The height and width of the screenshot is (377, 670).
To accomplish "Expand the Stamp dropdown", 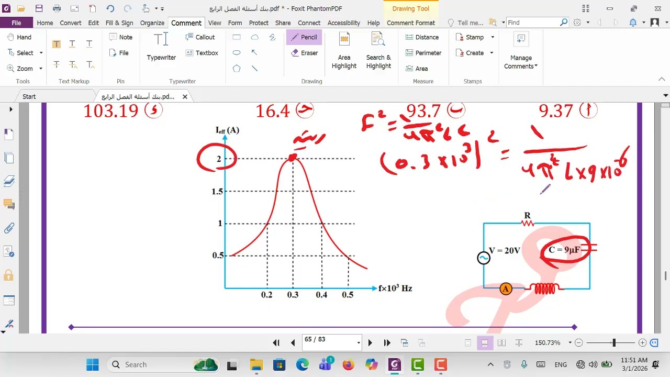I will pyautogui.click(x=493, y=37).
